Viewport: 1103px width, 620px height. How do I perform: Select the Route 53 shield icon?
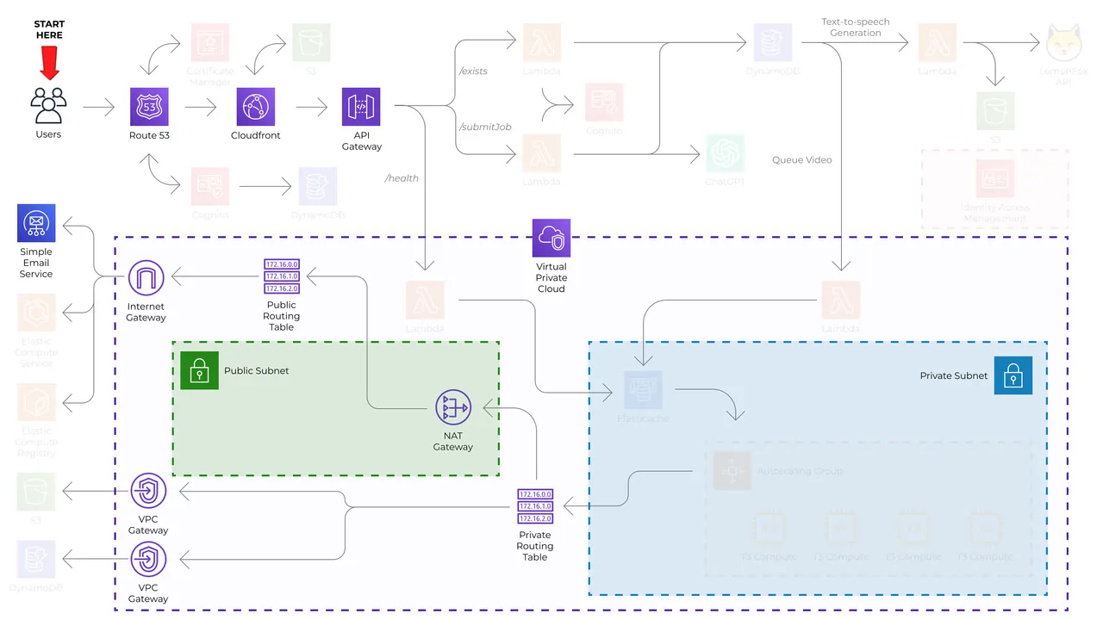coord(149,107)
